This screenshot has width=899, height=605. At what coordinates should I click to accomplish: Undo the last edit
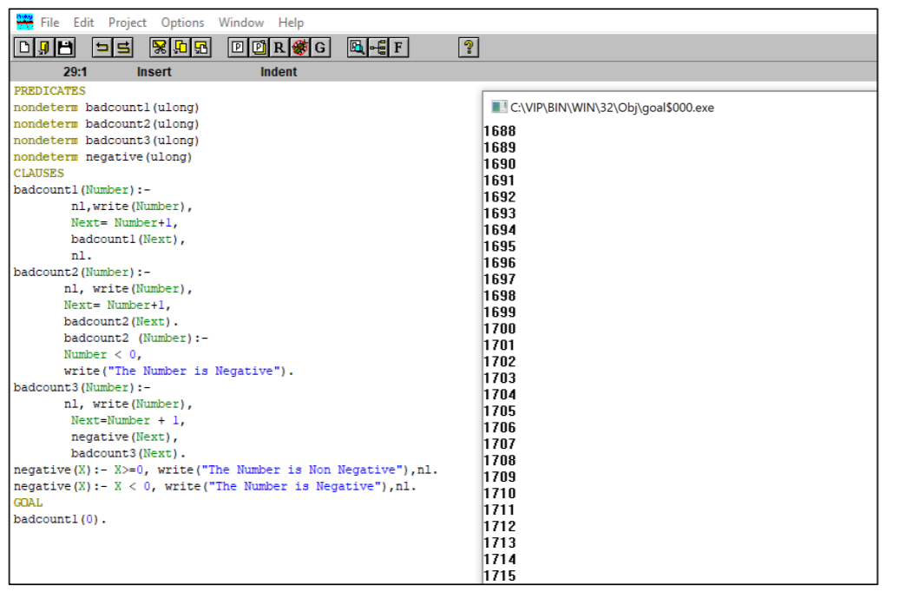point(103,47)
